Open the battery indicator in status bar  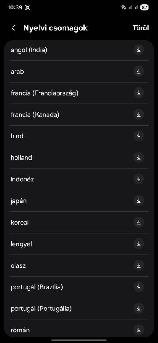[144, 7]
